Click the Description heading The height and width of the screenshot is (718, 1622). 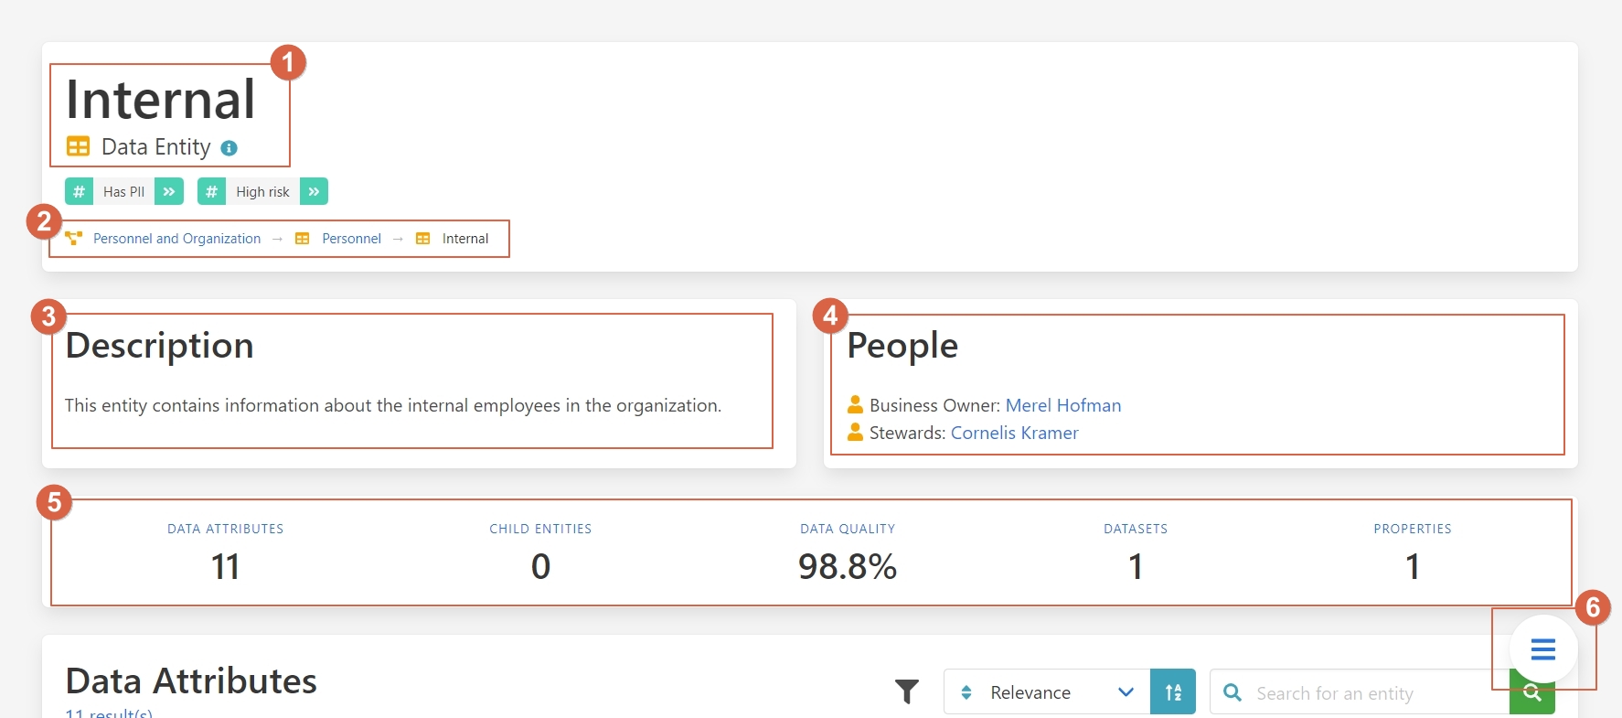(x=159, y=346)
